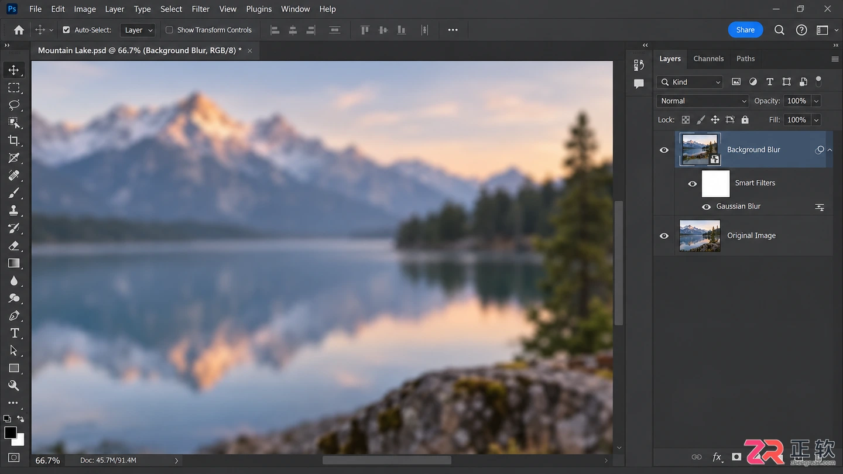Switch to the Channels tab
This screenshot has width=843, height=474.
[x=708, y=59]
